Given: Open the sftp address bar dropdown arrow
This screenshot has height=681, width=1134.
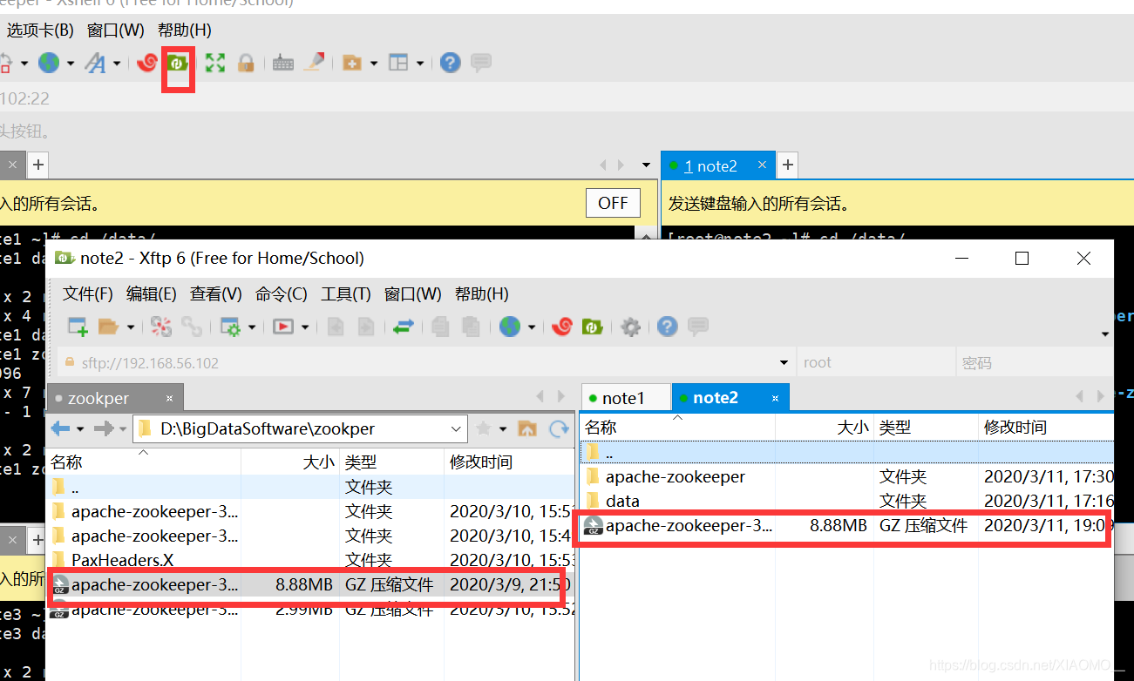Looking at the screenshot, I should (783, 363).
